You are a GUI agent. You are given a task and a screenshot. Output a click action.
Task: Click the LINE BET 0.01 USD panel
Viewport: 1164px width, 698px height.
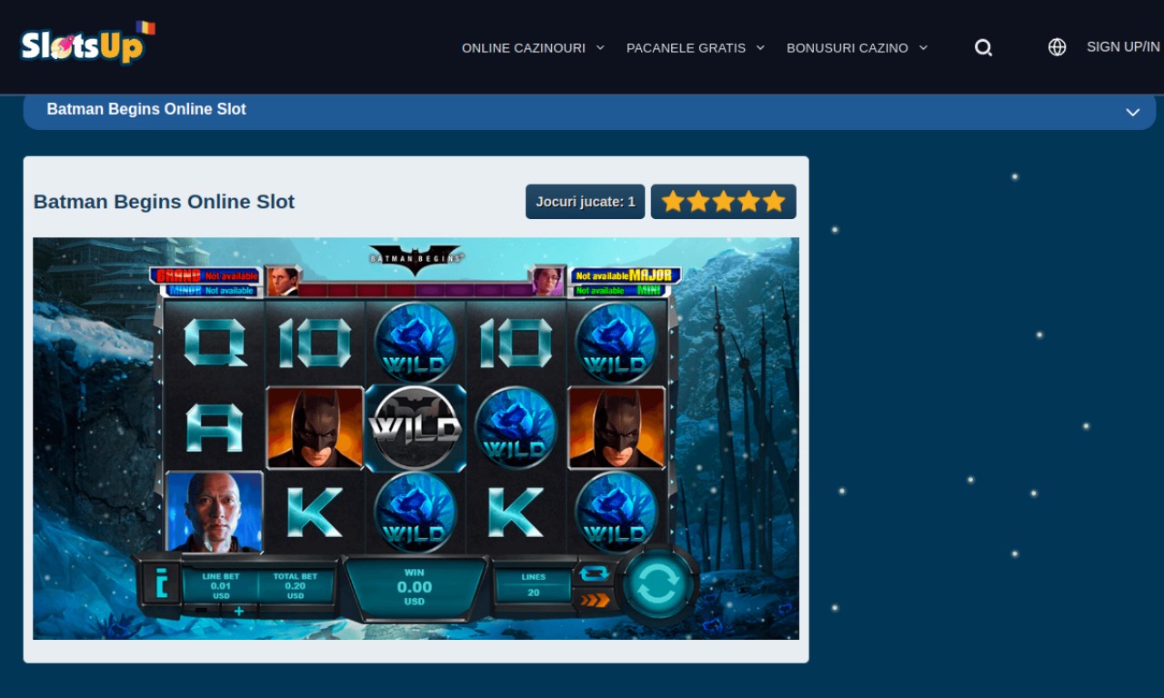point(221,586)
